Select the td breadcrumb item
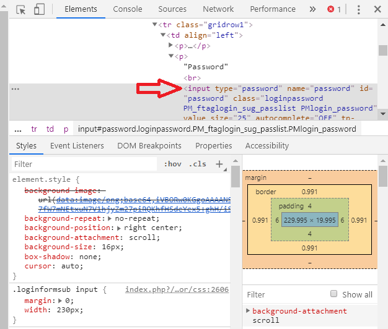 point(50,129)
